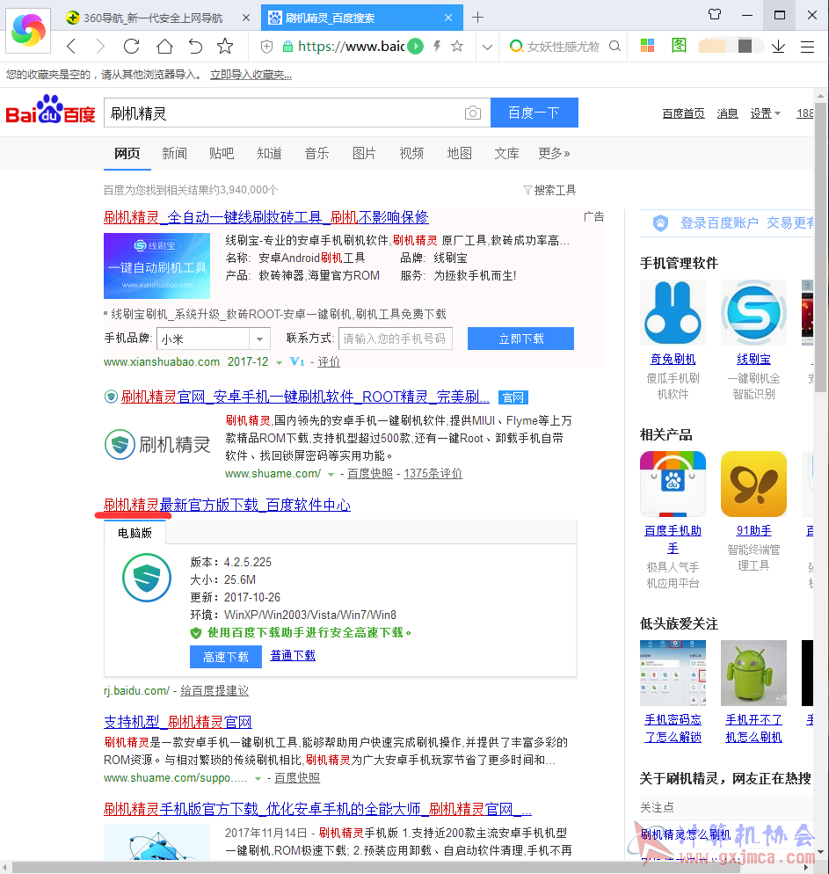
Task: Click the 百度手机助手 app icon
Action: [x=673, y=484]
